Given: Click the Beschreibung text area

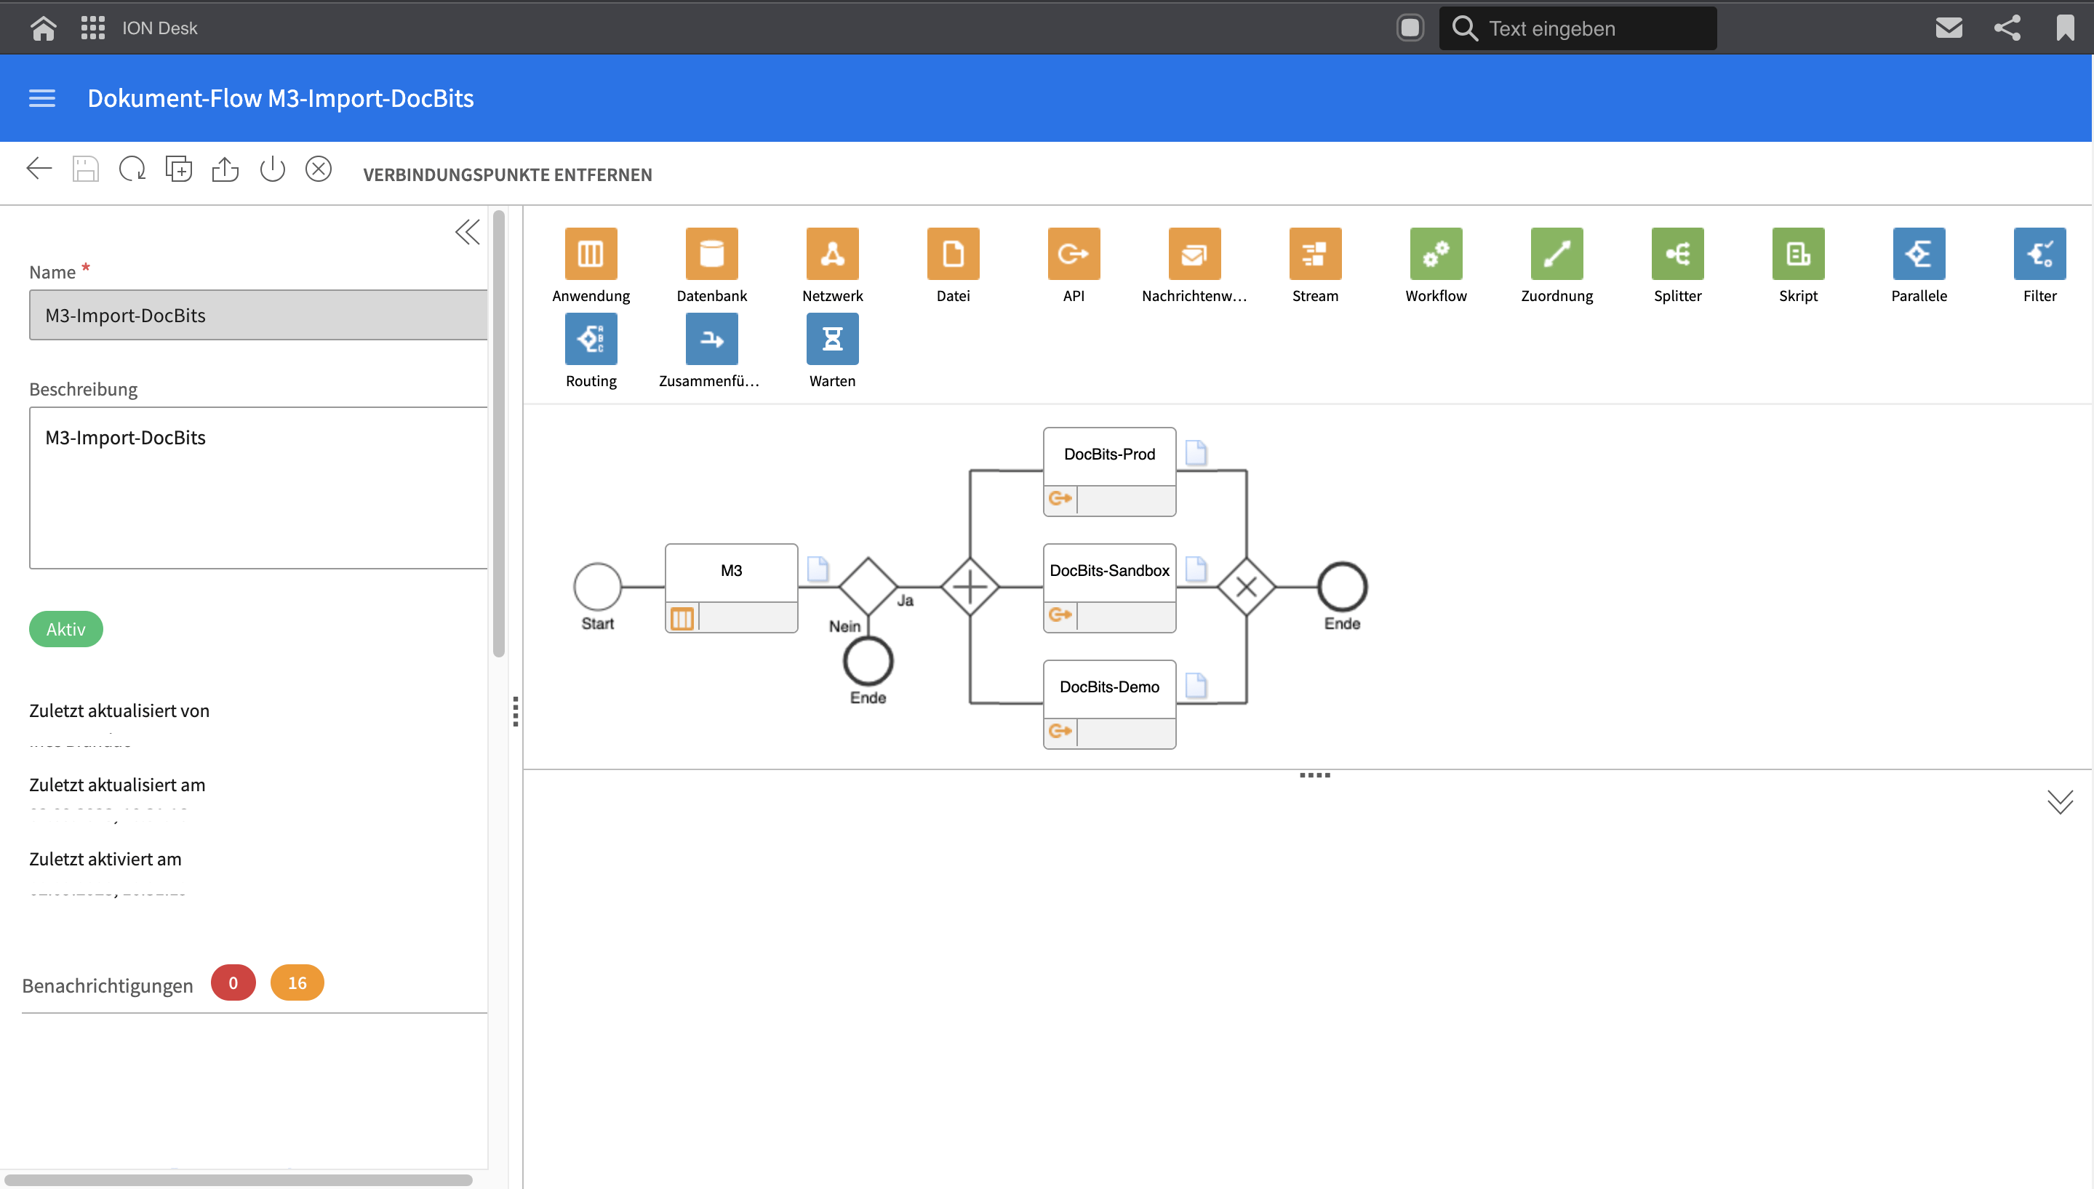Looking at the screenshot, I should pos(258,487).
